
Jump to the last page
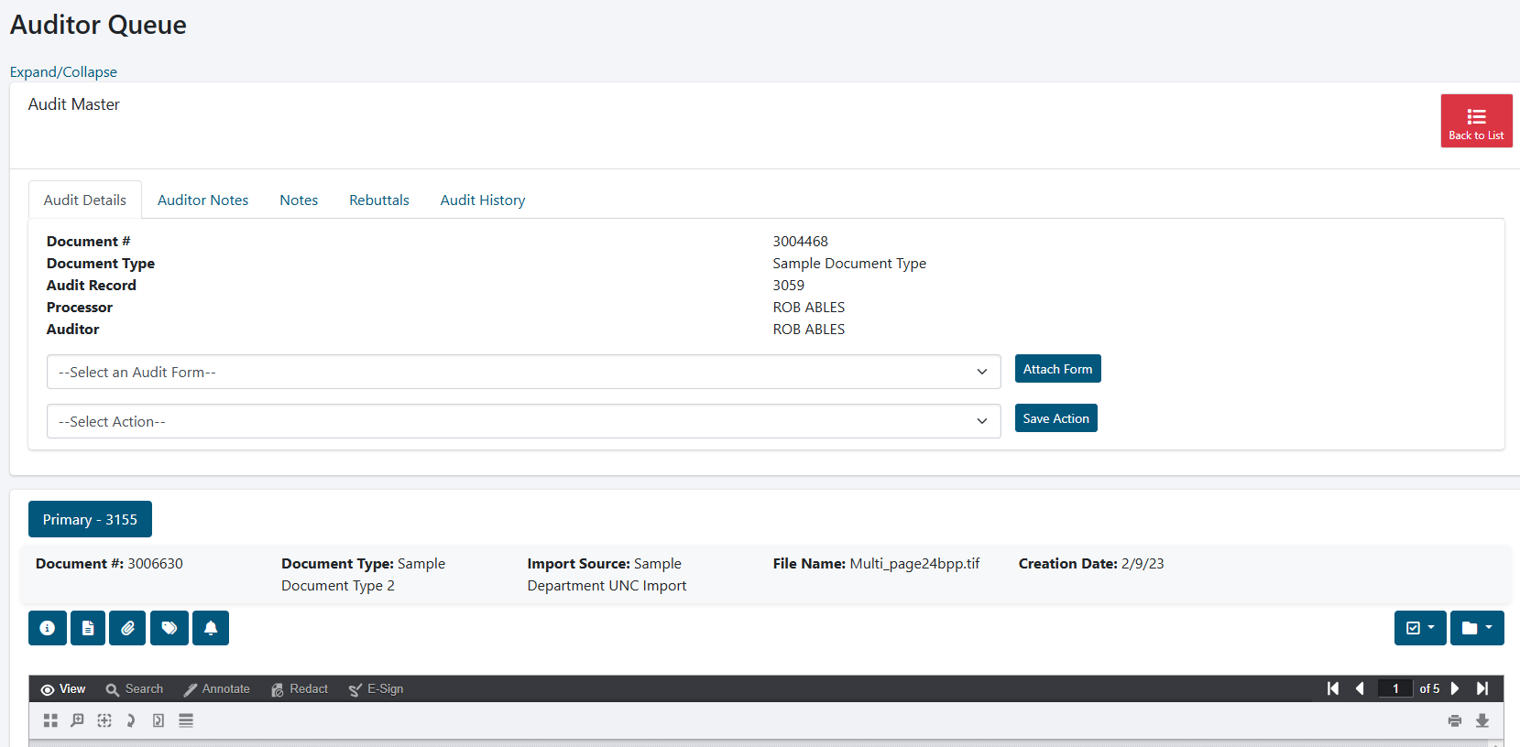tap(1482, 688)
